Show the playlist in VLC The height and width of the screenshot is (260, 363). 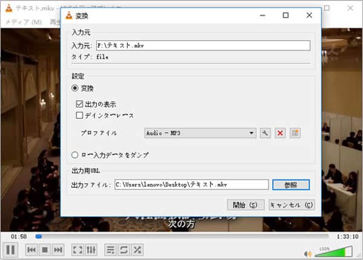pos(111,250)
